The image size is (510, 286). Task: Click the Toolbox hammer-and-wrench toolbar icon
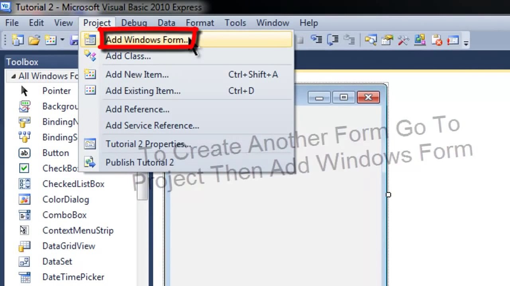click(x=403, y=40)
